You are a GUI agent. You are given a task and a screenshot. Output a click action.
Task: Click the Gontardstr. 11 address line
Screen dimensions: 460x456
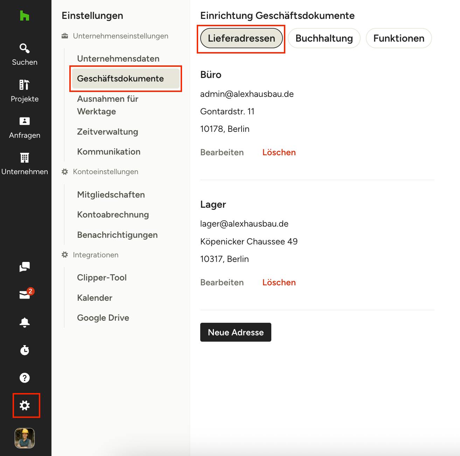pyautogui.click(x=227, y=112)
